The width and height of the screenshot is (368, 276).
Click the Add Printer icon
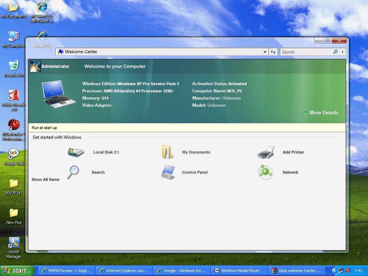[x=266, y=152]
